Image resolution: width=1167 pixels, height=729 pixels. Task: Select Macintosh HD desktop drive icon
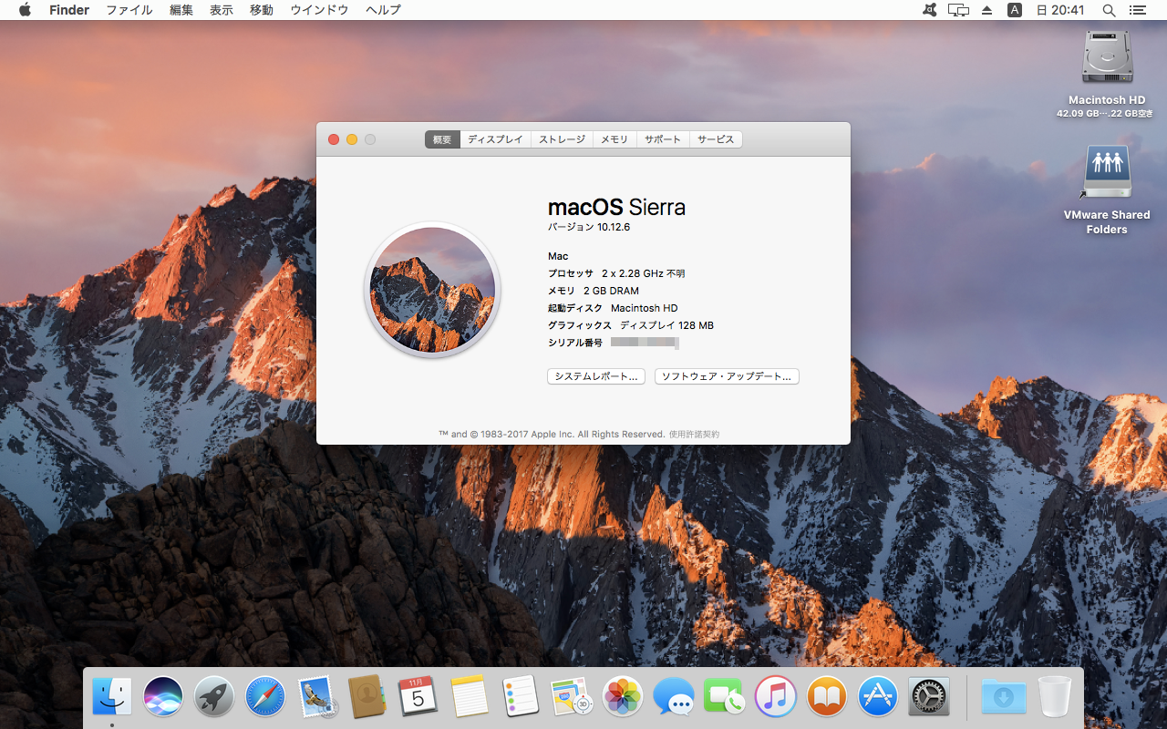pyautogui.click(x=1107, y=58)
